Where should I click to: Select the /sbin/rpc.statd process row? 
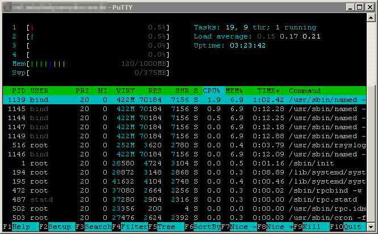coord(184,199)
